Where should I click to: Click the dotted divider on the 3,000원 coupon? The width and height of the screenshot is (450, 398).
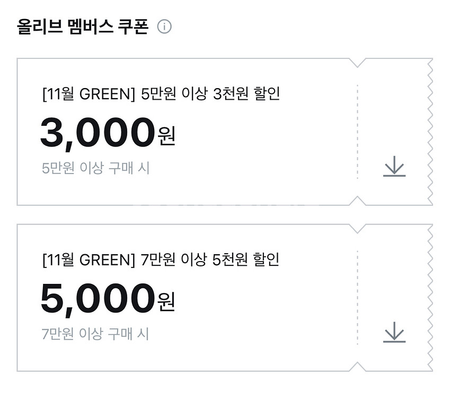(357, 130)
